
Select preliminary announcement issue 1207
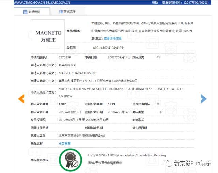pos(62,104)
